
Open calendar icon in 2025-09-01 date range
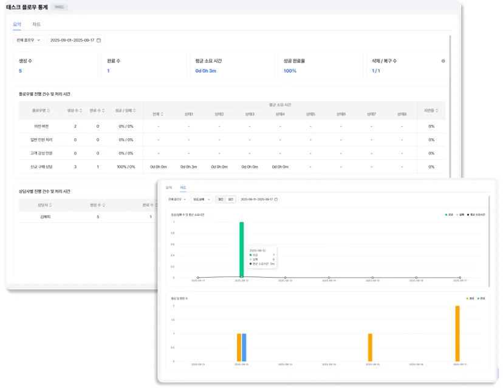click(99, 40)
